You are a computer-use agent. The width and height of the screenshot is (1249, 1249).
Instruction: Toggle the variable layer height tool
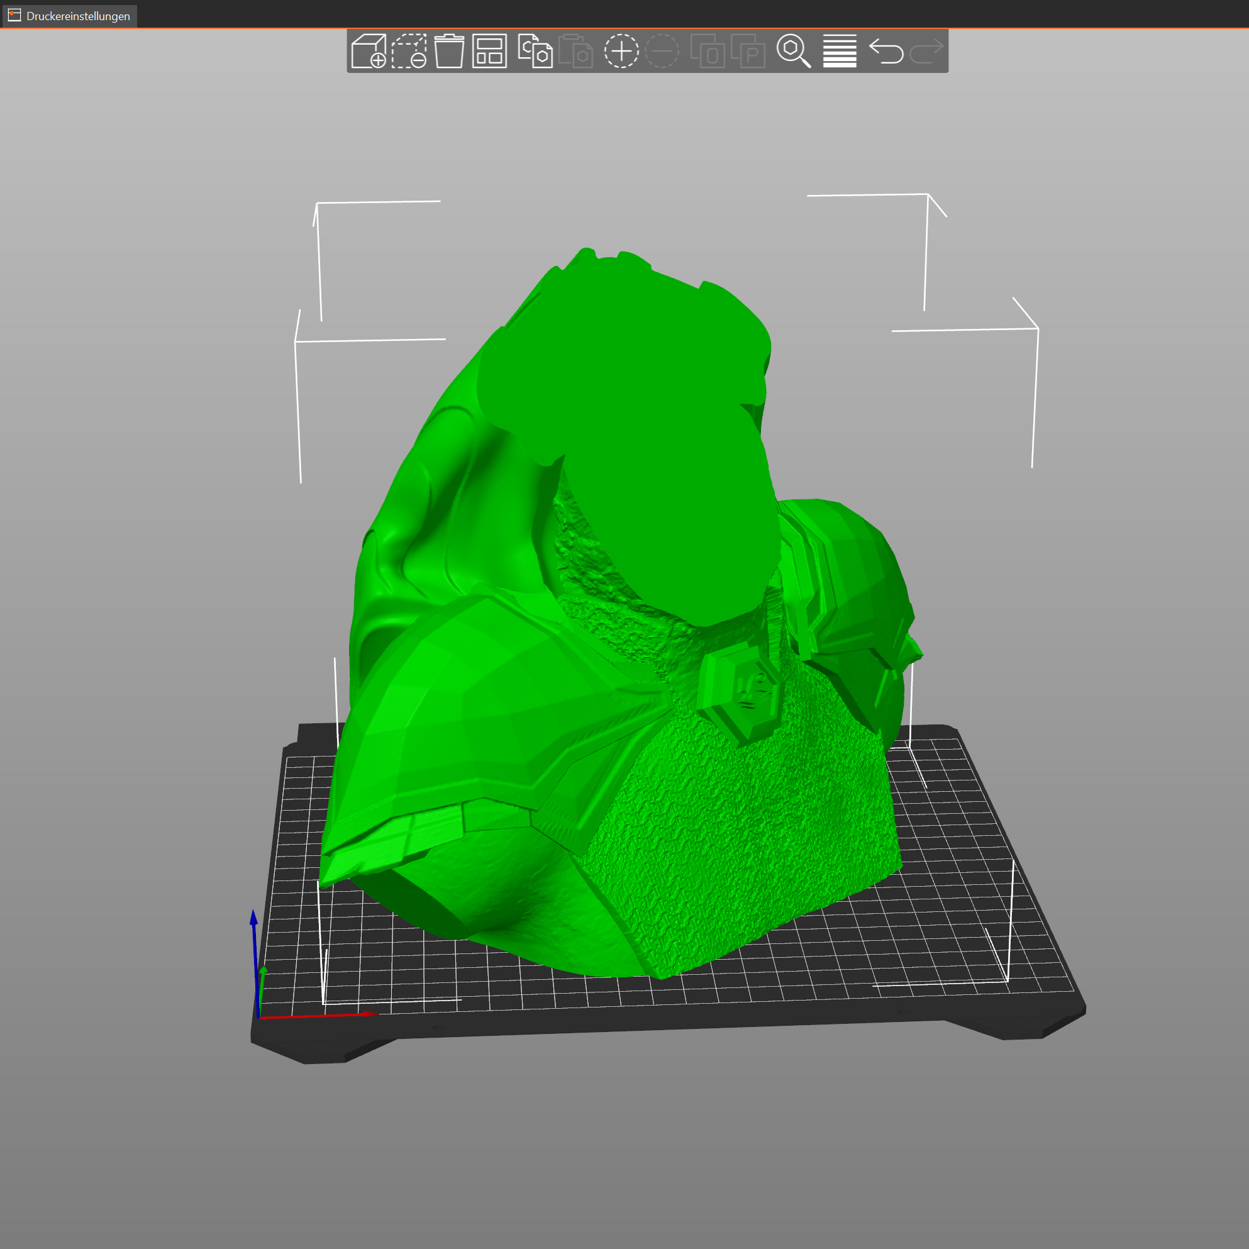point(839,51)
